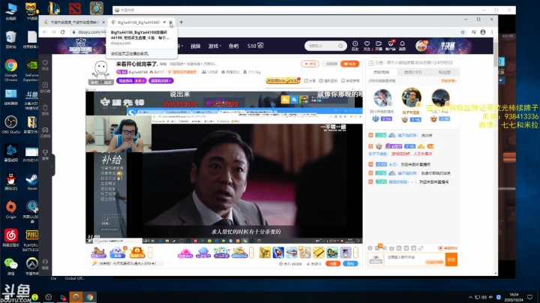The image size is (540, 303).
Task: Click orange send button in chat
Action: click(x=451, y=259)
